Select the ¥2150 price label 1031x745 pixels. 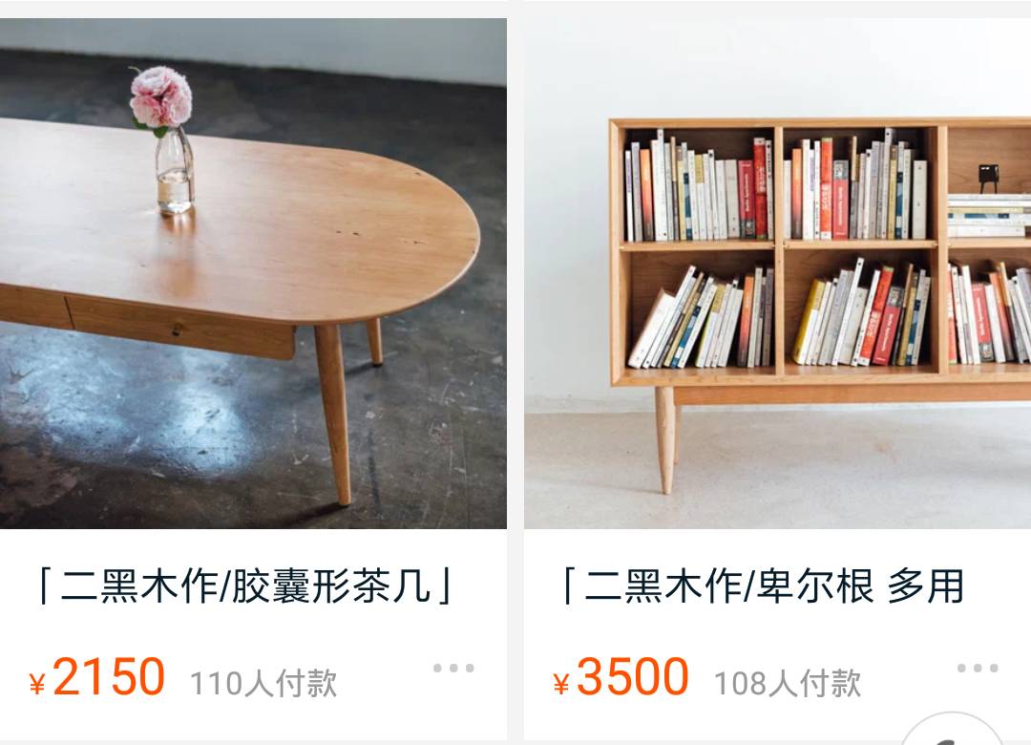pyautogui.click(x=96, y=676)
